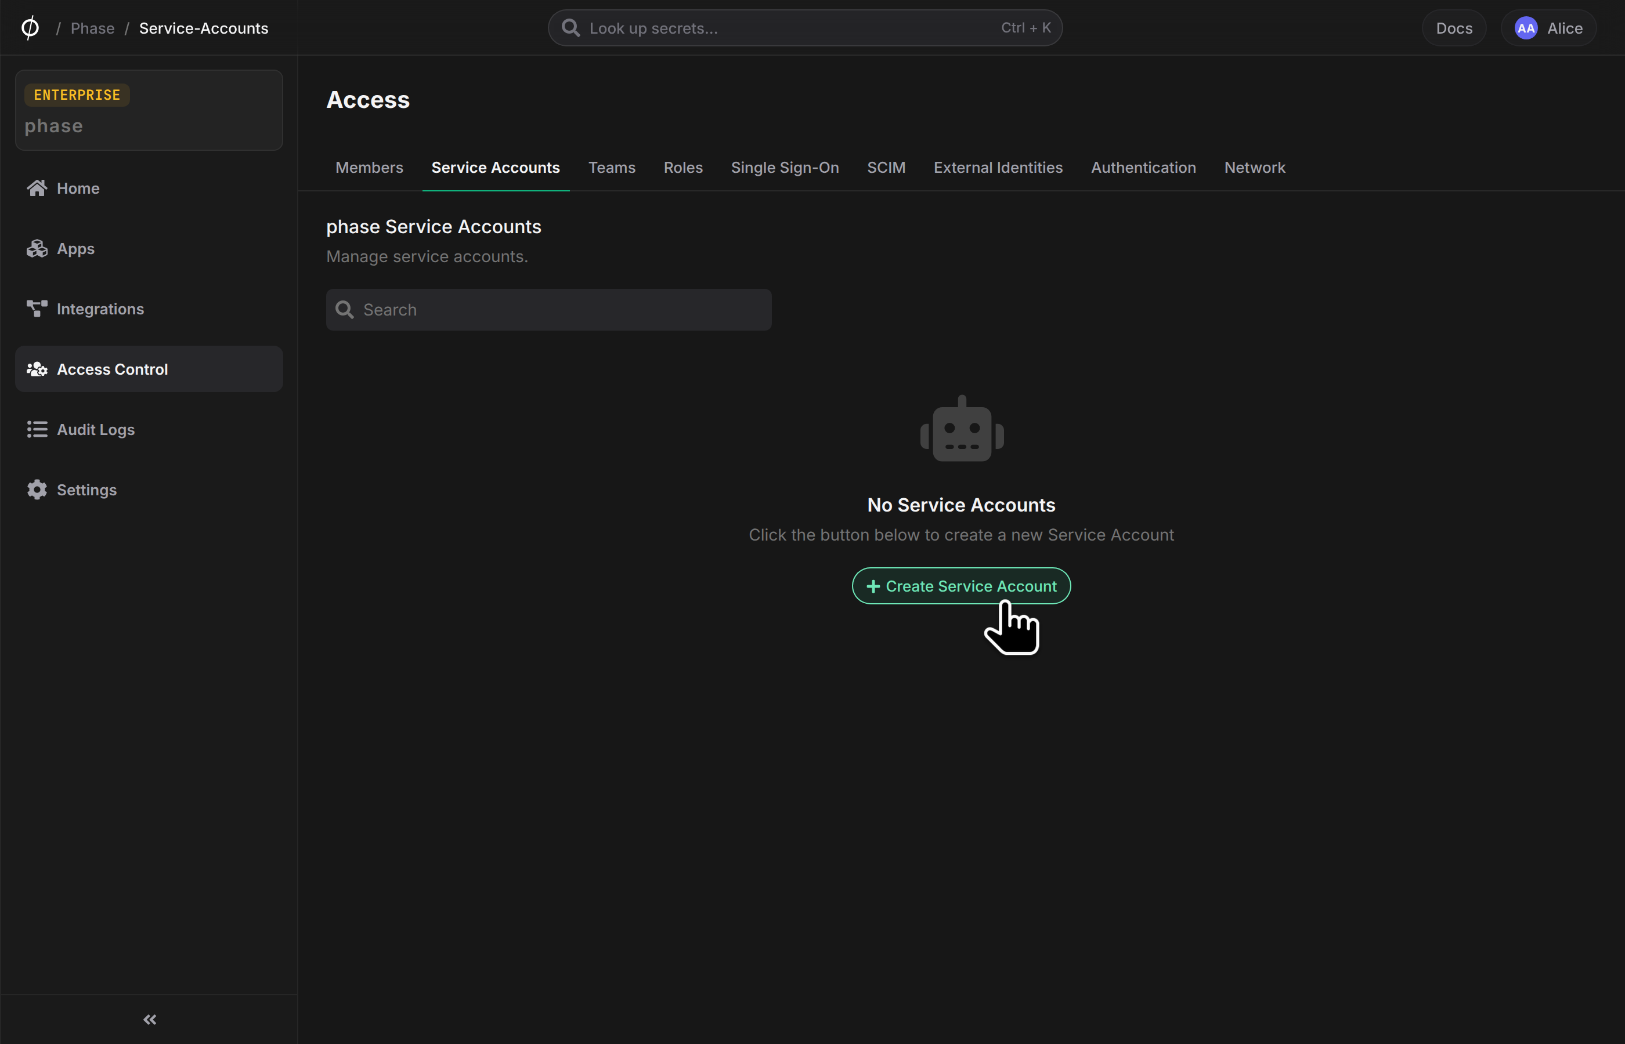Open Audit Logs via its list icon
The height and width of the screenshot is (1044, 1625).
(37, 430)
